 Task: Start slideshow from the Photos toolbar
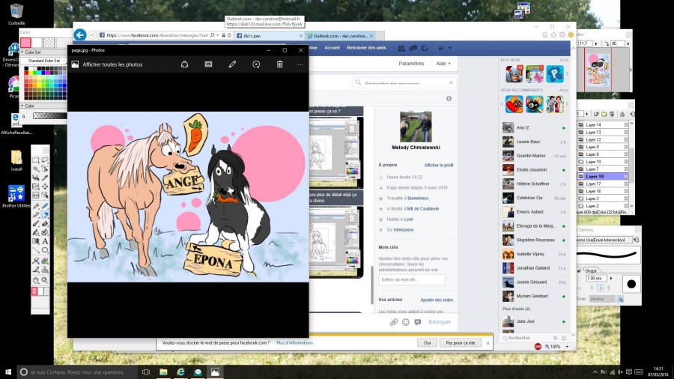[x=208, y=64]
